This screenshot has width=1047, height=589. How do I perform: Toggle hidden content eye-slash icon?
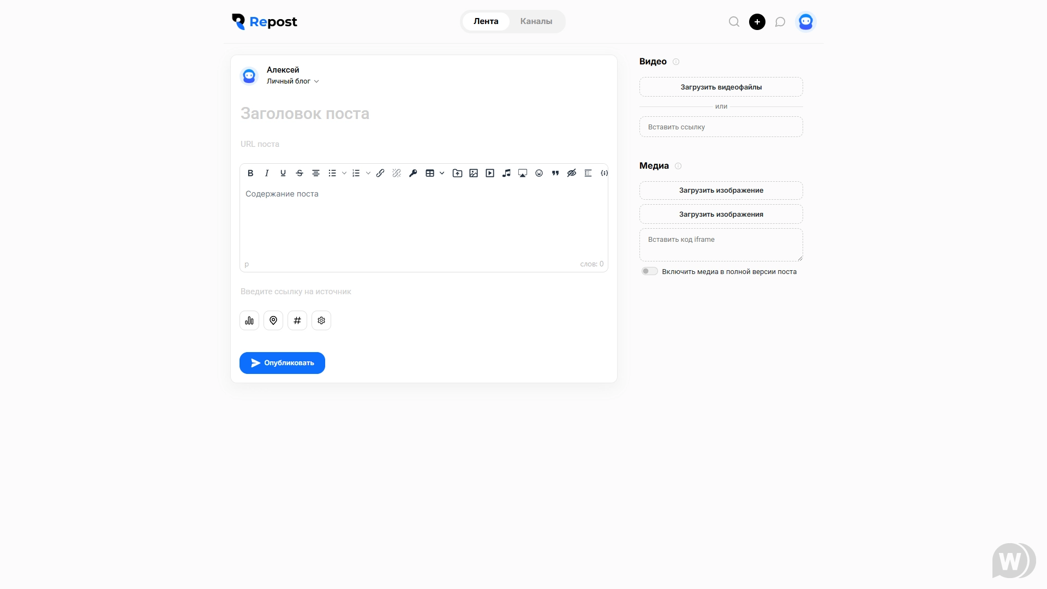pos(572,173)
